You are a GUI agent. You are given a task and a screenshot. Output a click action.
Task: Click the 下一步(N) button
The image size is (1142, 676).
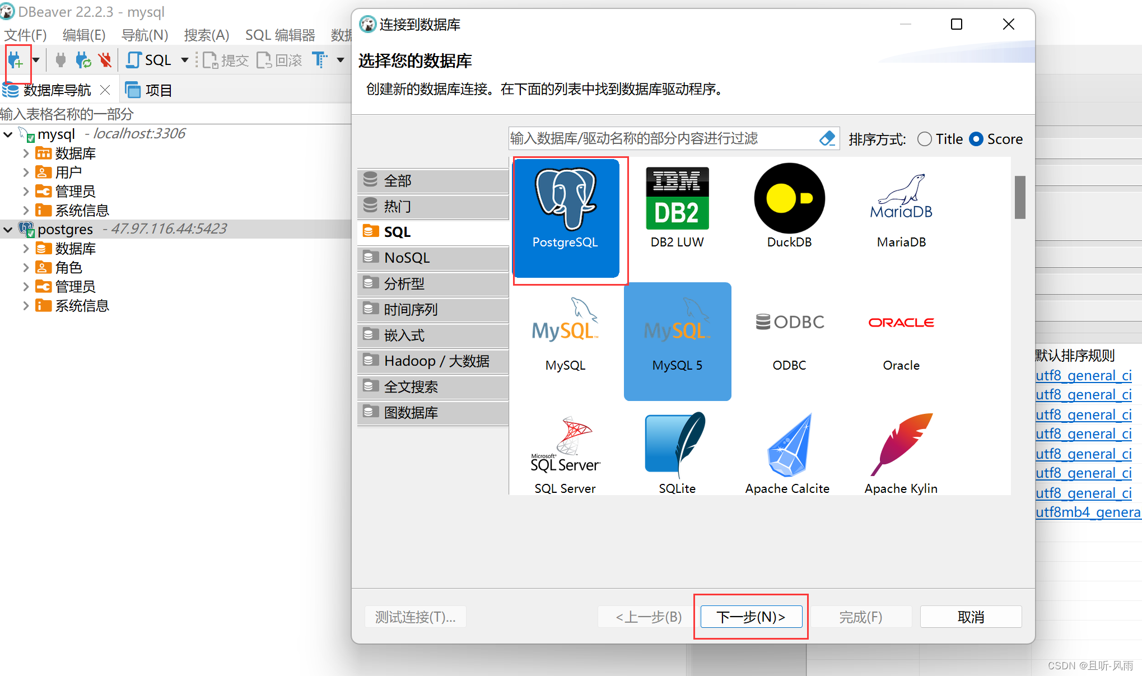751,616
